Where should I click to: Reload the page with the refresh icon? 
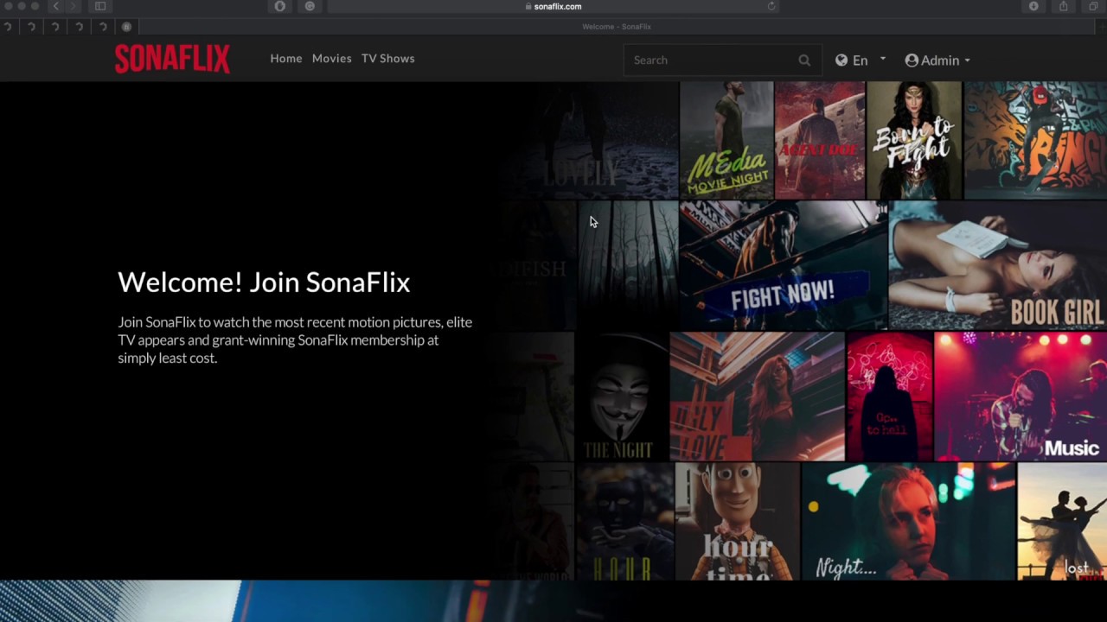tap(771, 6)
